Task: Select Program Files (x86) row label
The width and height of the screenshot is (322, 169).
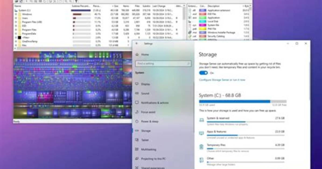Action: point(32,22)
